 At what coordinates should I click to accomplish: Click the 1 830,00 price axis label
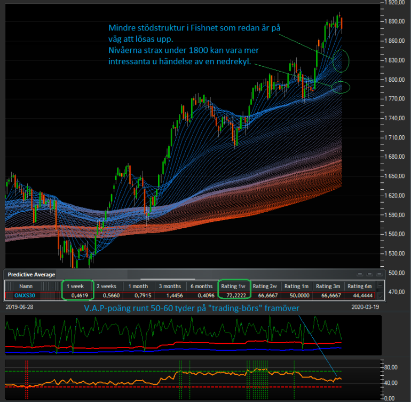(395, 60)
